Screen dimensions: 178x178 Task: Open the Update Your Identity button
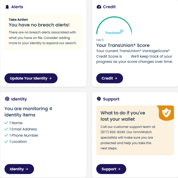pos(31,78)
